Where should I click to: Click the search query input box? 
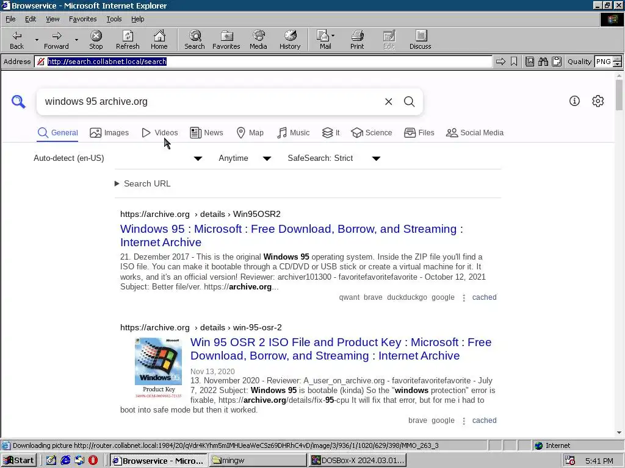pyautogui.click(x=211, y=102)
